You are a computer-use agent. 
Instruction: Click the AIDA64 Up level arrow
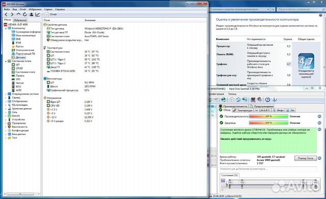coord(18,14)
